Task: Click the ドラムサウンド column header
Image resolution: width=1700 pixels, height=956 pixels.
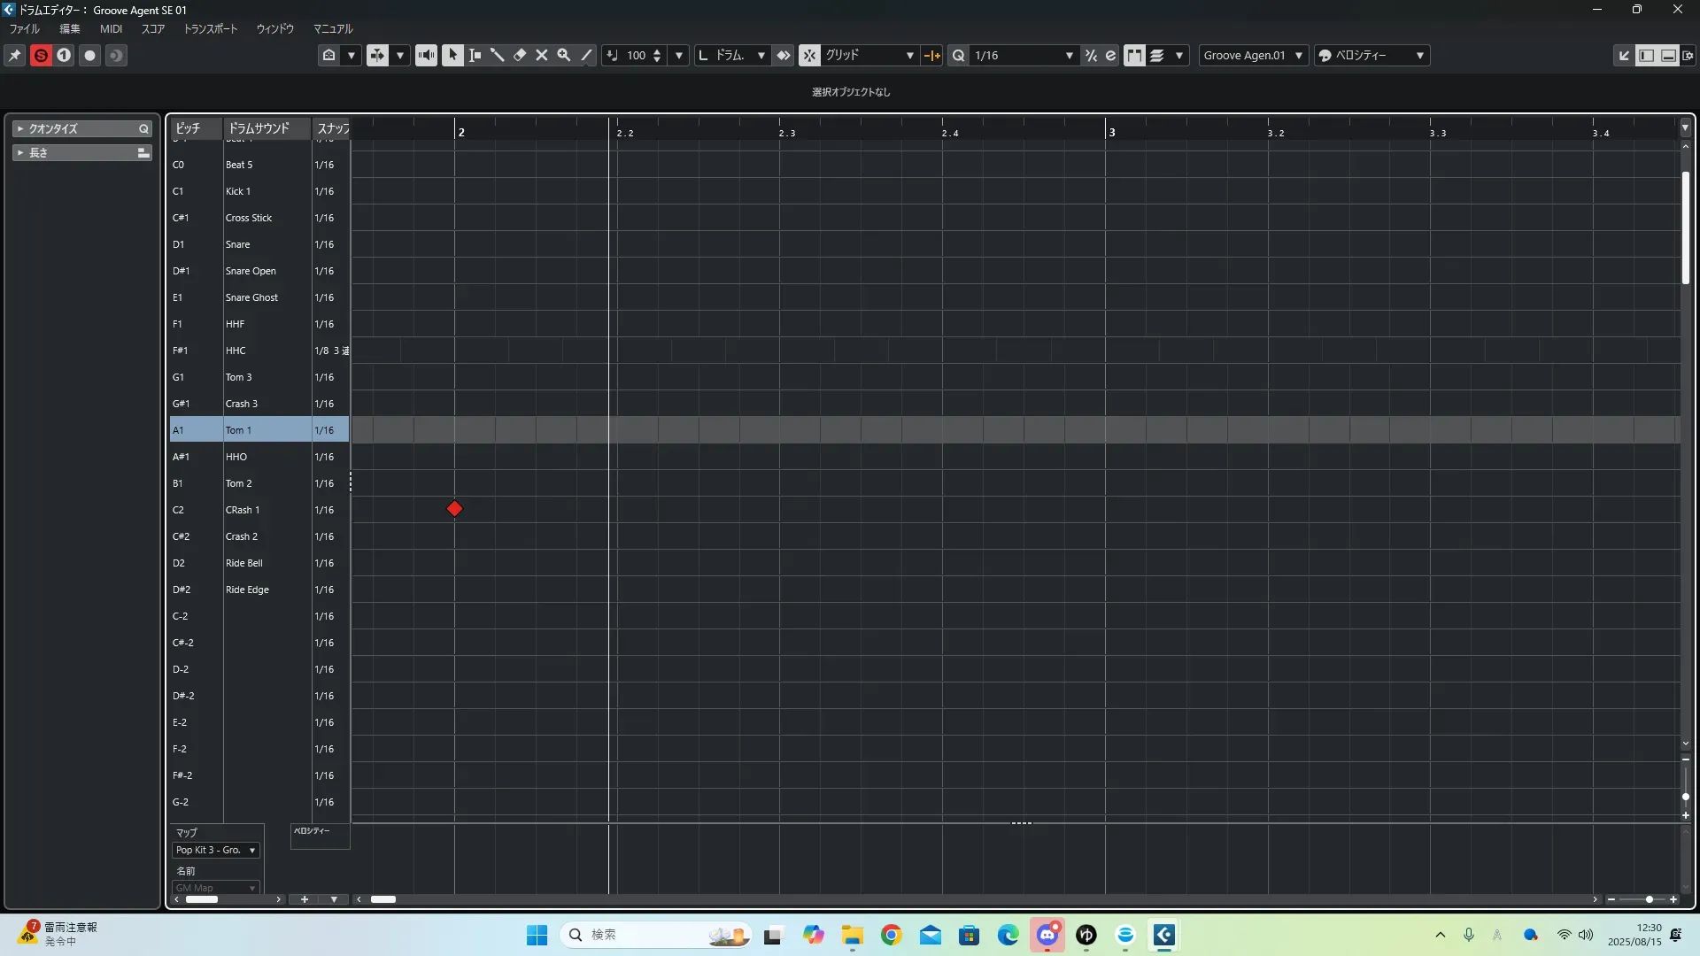Action: point(259,128)
